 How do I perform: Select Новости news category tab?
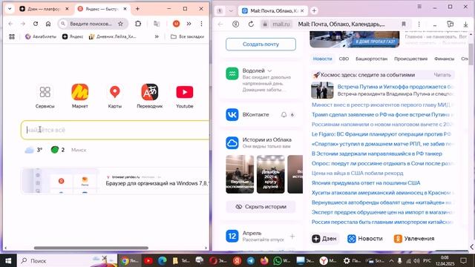pyautogui.click(x=322, y=59)
